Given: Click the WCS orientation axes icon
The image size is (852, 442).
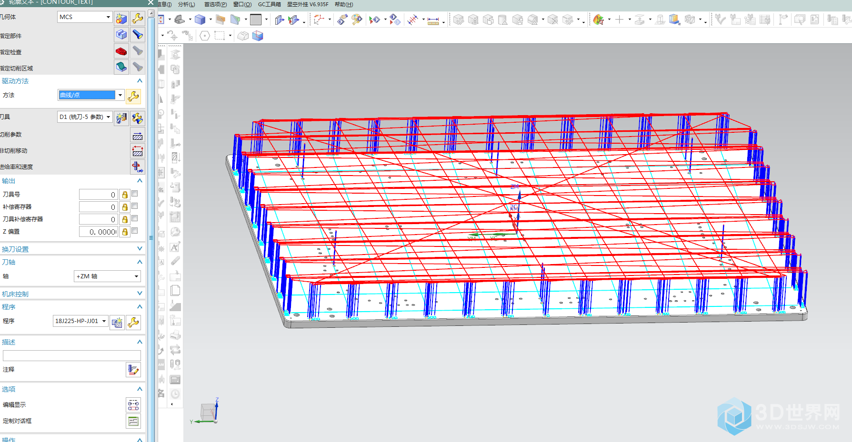Looking at the screenshot, I should coord(319,20).
